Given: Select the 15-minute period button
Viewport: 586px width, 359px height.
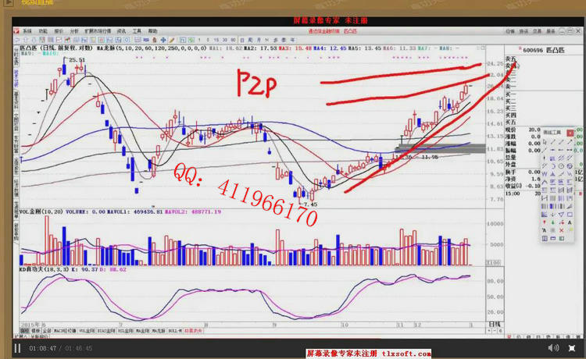Looking at the screenshot, I should click(216, 40).
